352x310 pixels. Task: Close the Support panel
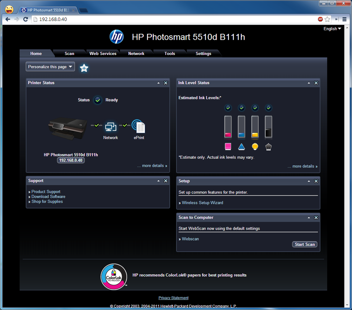pyautogui.click(x=166, y=181)
